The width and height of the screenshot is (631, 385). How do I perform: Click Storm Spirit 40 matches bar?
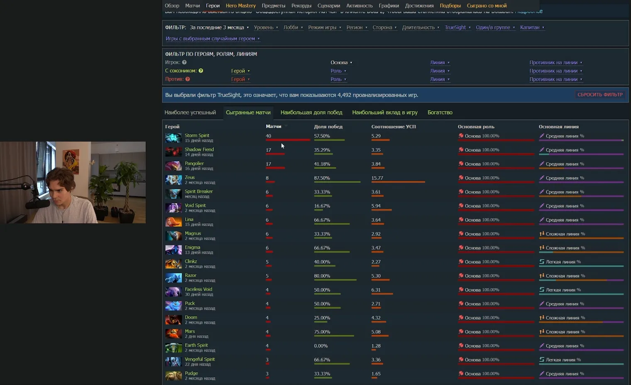[x=288, y=140]
